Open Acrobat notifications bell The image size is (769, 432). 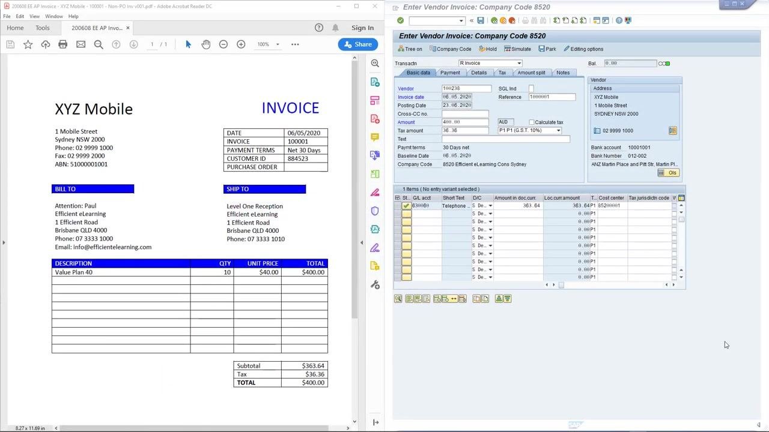pos(335,28)
